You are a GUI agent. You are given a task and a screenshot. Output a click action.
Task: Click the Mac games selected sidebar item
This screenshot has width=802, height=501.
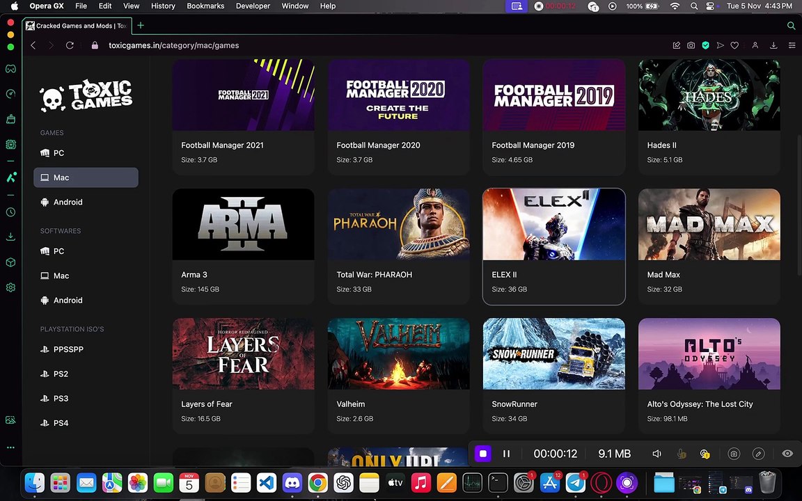tap(86, 177)
